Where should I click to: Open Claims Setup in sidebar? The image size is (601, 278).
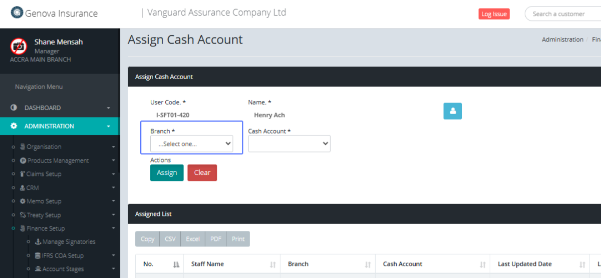pyautogui.click(x=44, y=174)
